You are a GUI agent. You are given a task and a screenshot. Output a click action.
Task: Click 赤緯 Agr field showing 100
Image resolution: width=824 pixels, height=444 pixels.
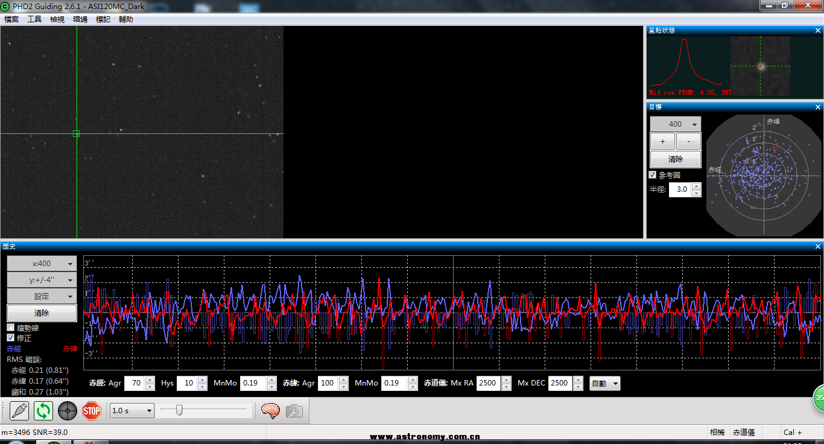tap(328, 383)
